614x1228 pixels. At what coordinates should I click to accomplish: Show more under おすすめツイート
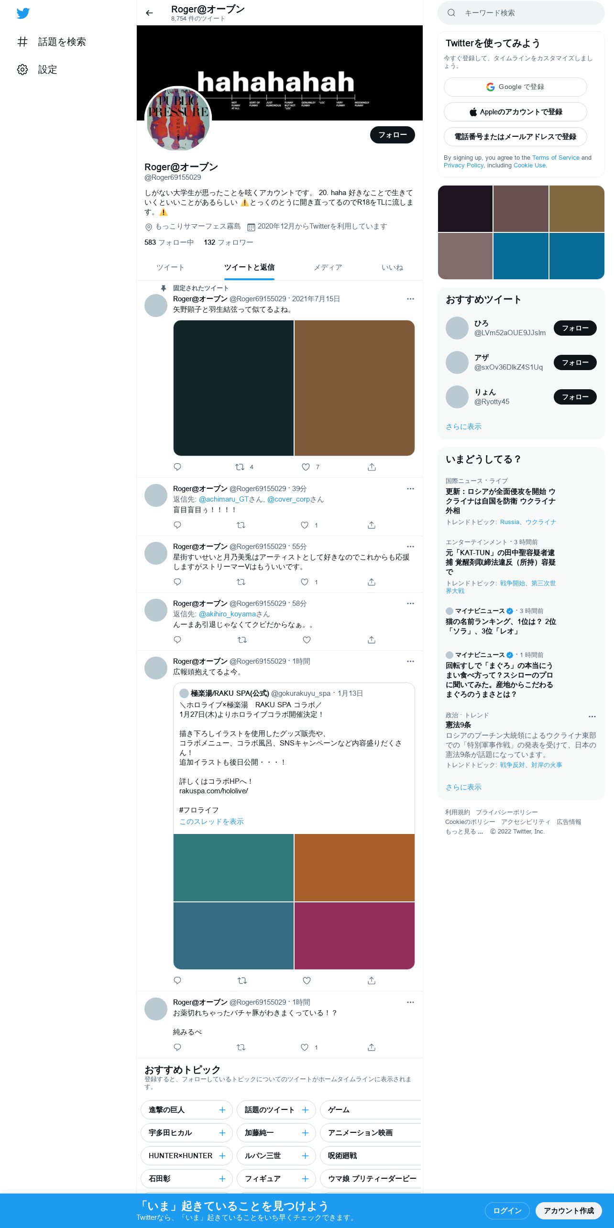[463, 427]
